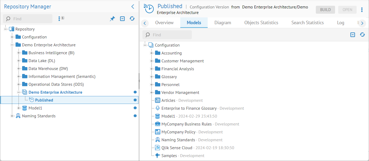Open the three-dot more actions menu
This screenshot has height=161, width=369.
[362, 10]
